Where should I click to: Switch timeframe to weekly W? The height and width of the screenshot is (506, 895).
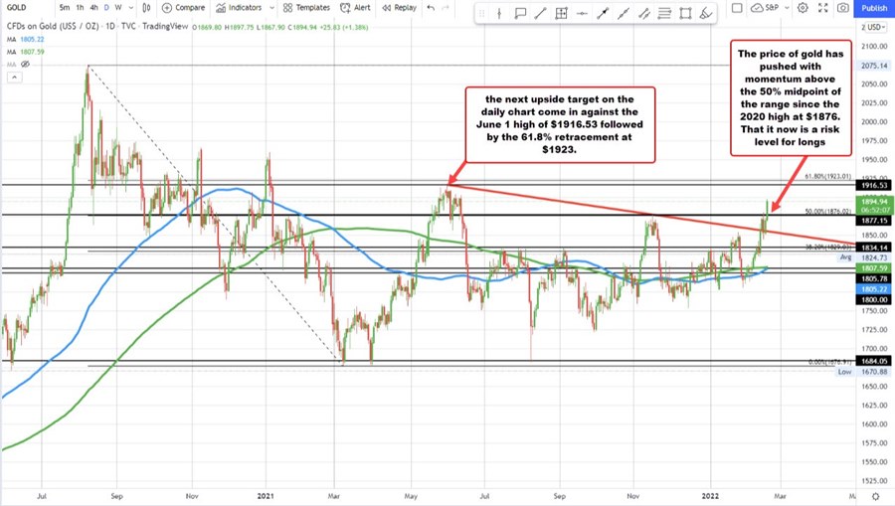118,8
